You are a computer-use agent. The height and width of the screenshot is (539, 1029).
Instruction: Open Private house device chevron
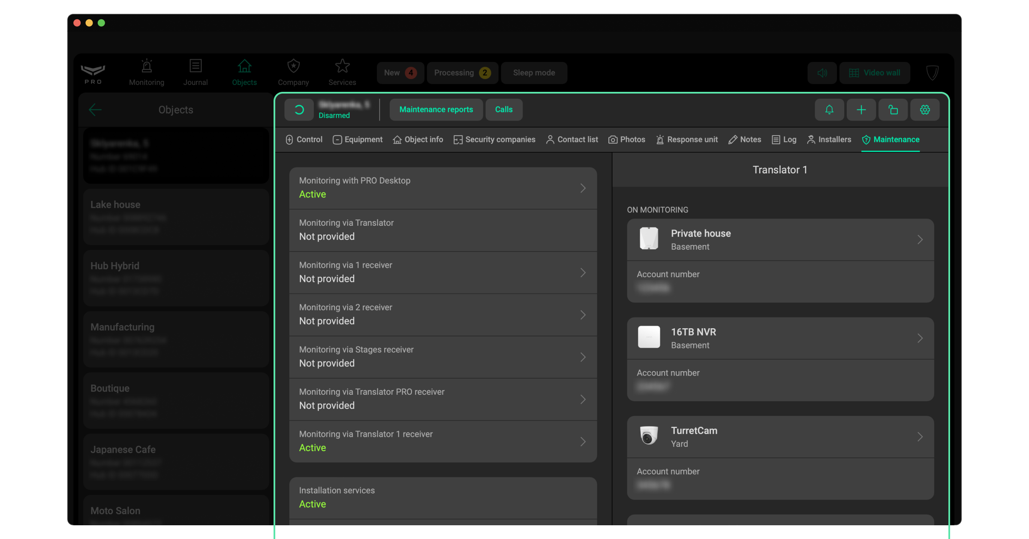(x=920, y=239)
